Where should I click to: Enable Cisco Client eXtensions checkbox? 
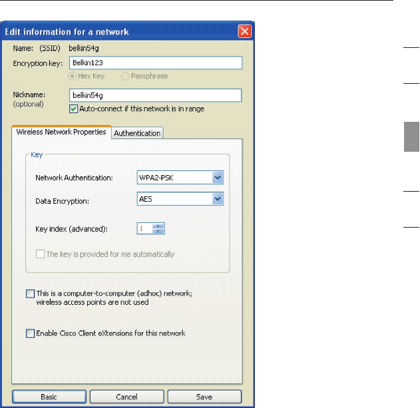tap(30, 333)
